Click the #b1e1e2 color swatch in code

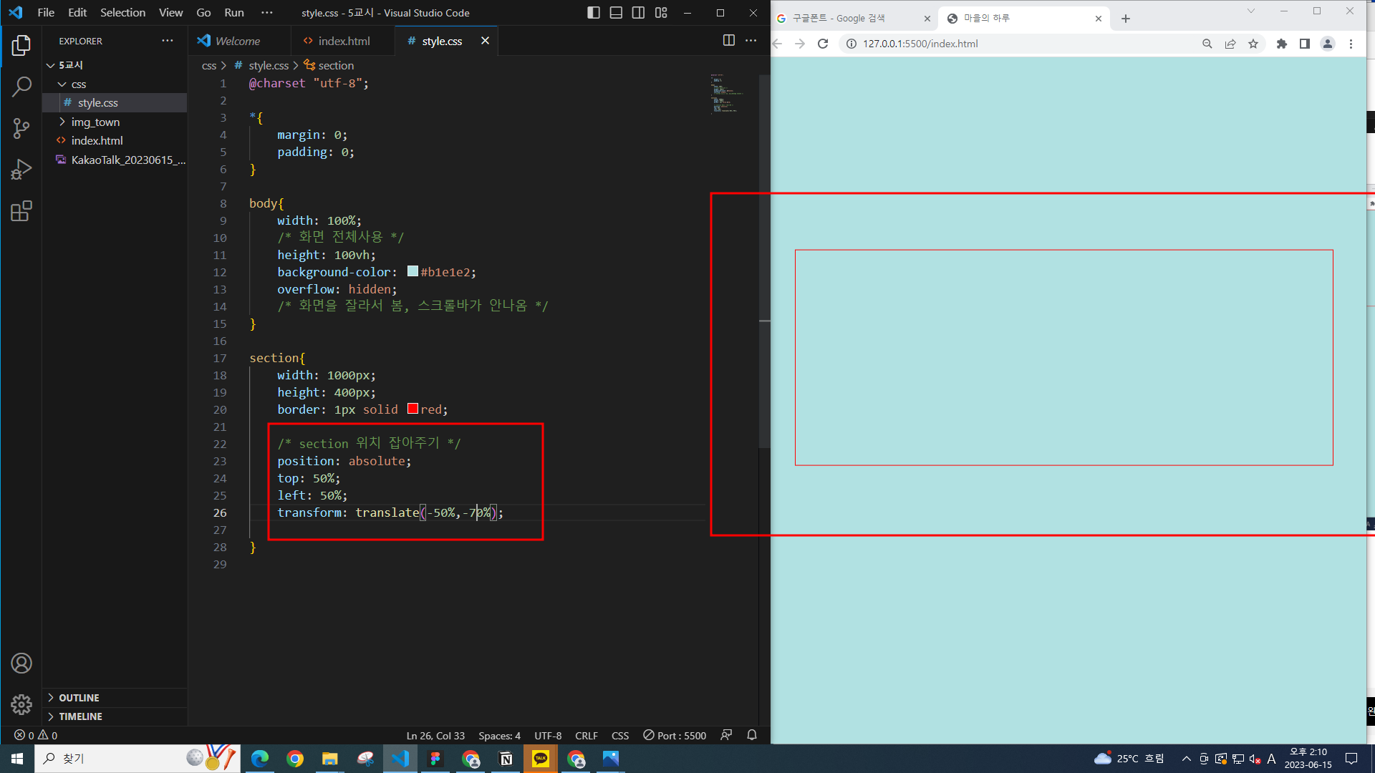(x=412, y=271)
